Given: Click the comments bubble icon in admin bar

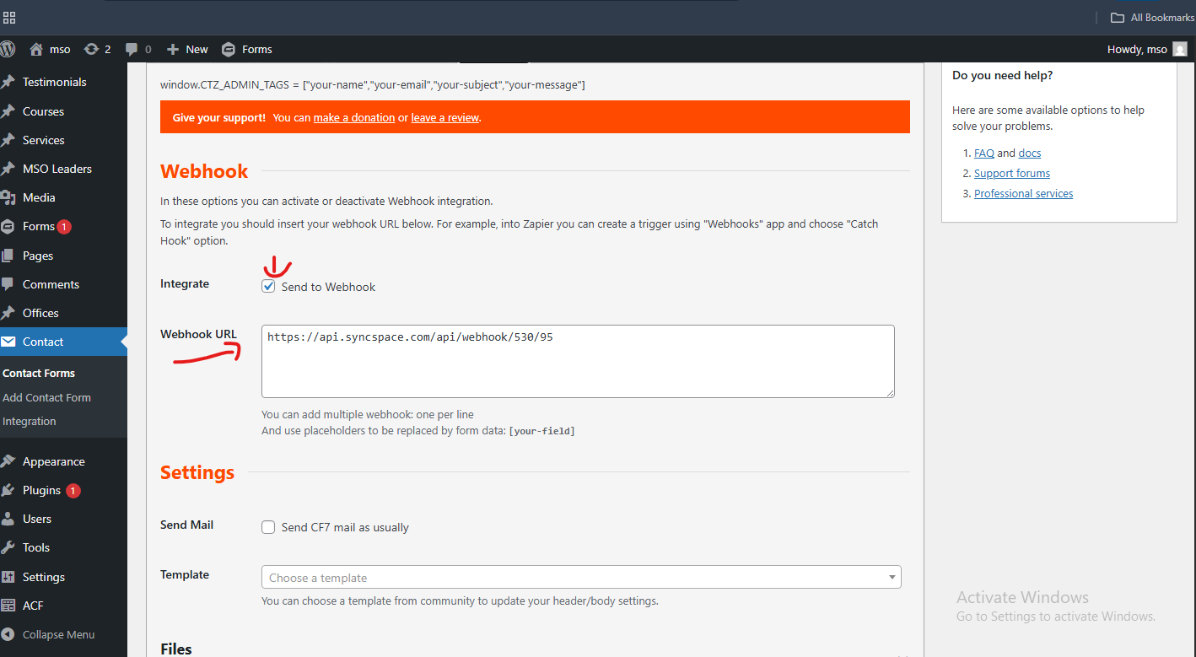Looking at the screenshot, I should [132, 50].
